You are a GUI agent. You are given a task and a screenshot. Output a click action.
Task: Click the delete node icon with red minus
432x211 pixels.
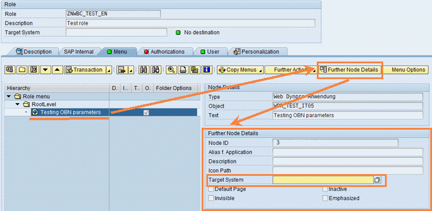coord(122,70)
